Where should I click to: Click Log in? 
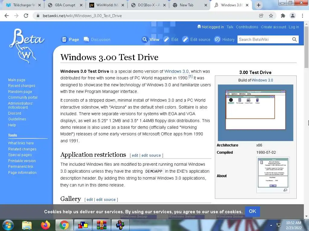point(294,27)
